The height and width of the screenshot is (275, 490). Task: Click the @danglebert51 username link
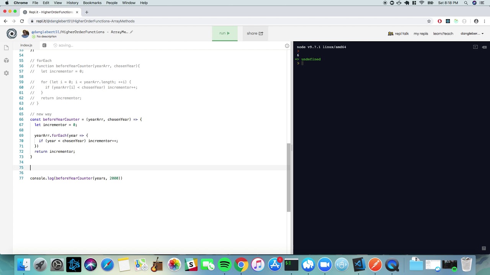point(45,32)
